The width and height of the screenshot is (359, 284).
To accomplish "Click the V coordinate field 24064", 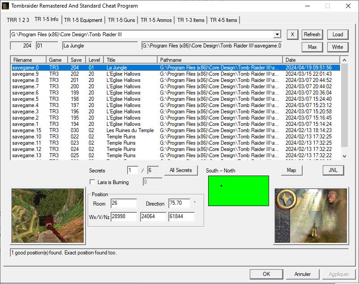I will [153, 217].
